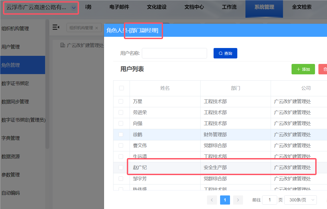Click the 前往 page number input box
Screen dimensions: 327x209
pos(270,200)
